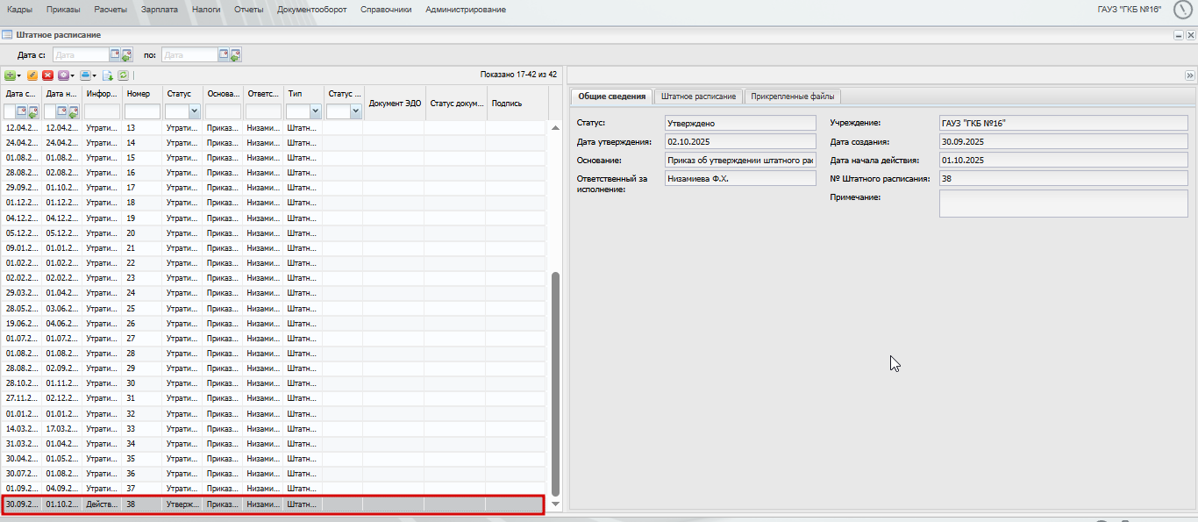Click the table's vertical scrollbar thumb
The image size is (1198, 522).
554,383
